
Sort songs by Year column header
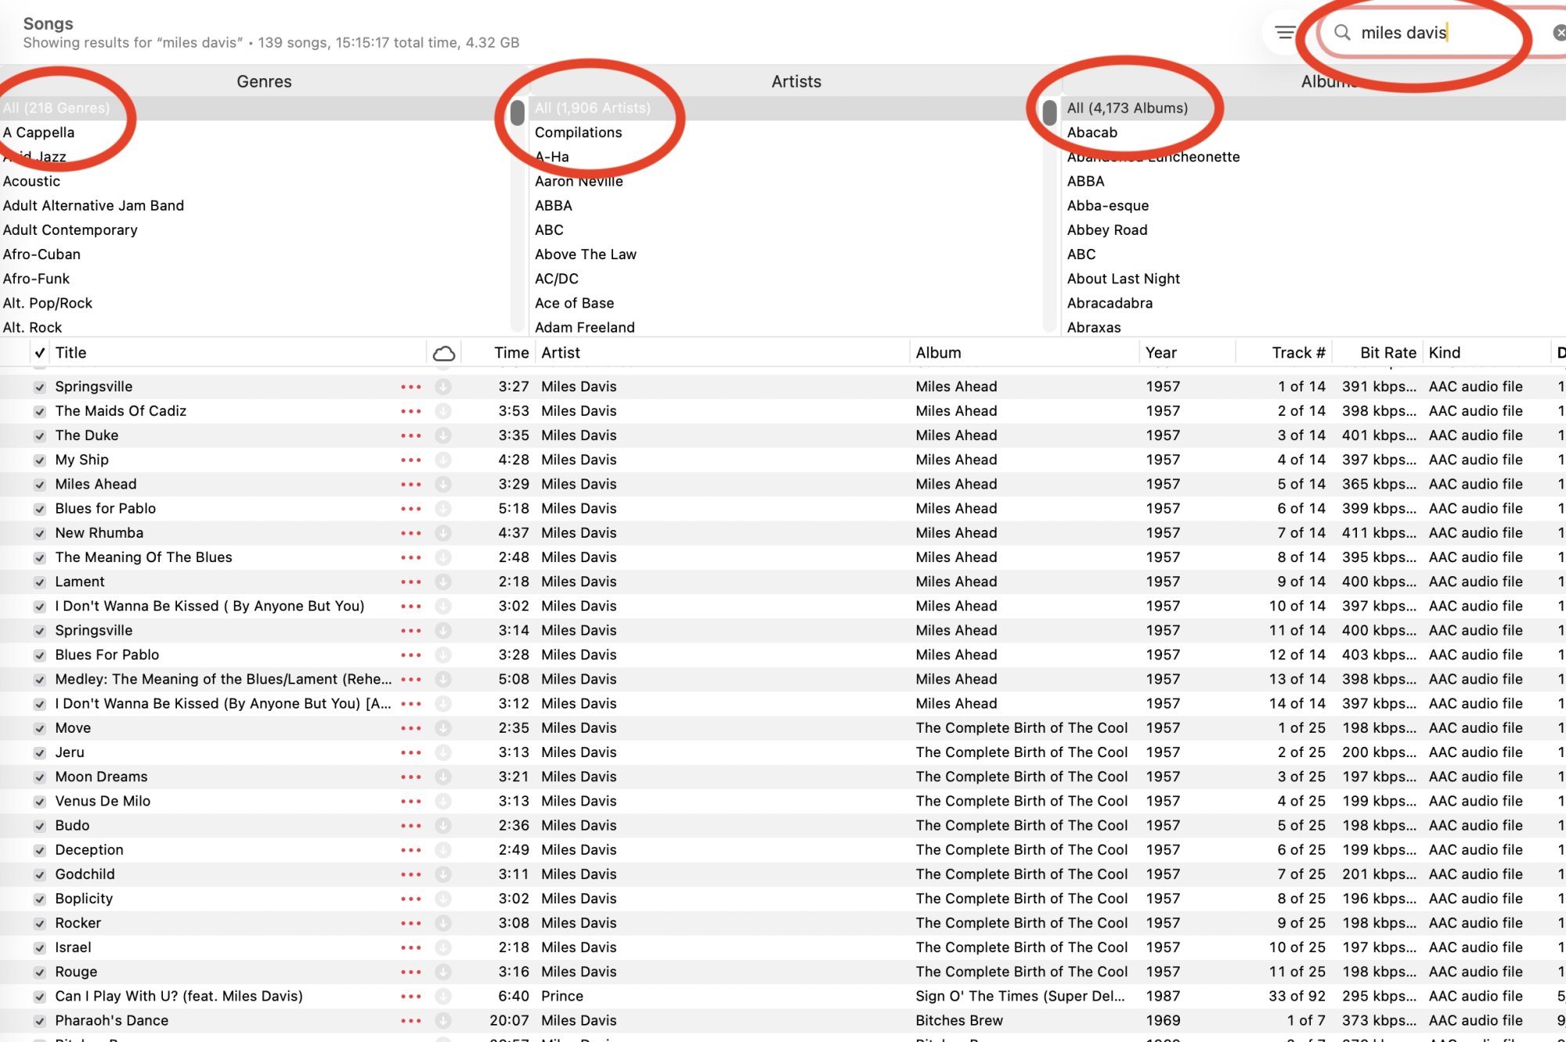click(x=1160, y=353)
